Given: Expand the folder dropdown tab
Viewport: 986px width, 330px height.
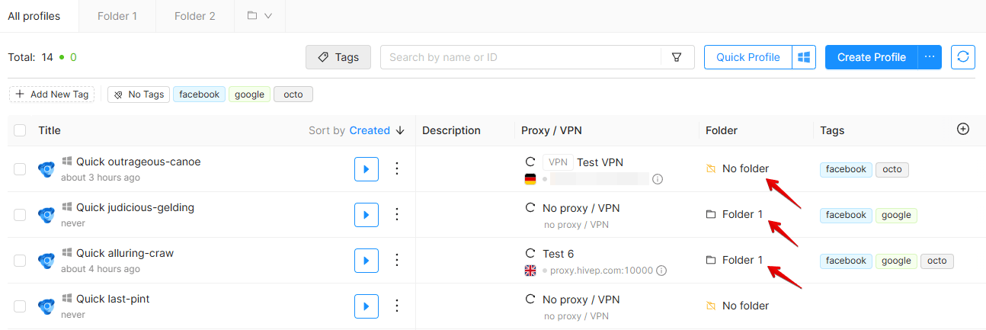Looking at the screenshot, I should pyautogui.click(x=260, y=16).
